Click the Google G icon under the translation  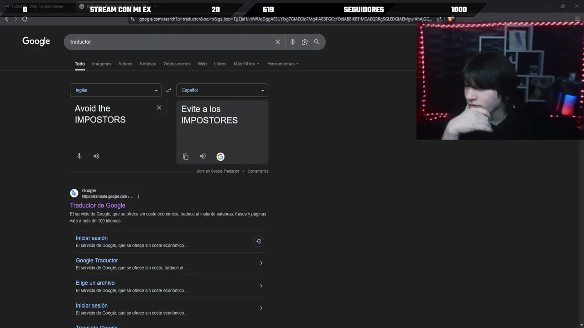click(x=220, y=157)
